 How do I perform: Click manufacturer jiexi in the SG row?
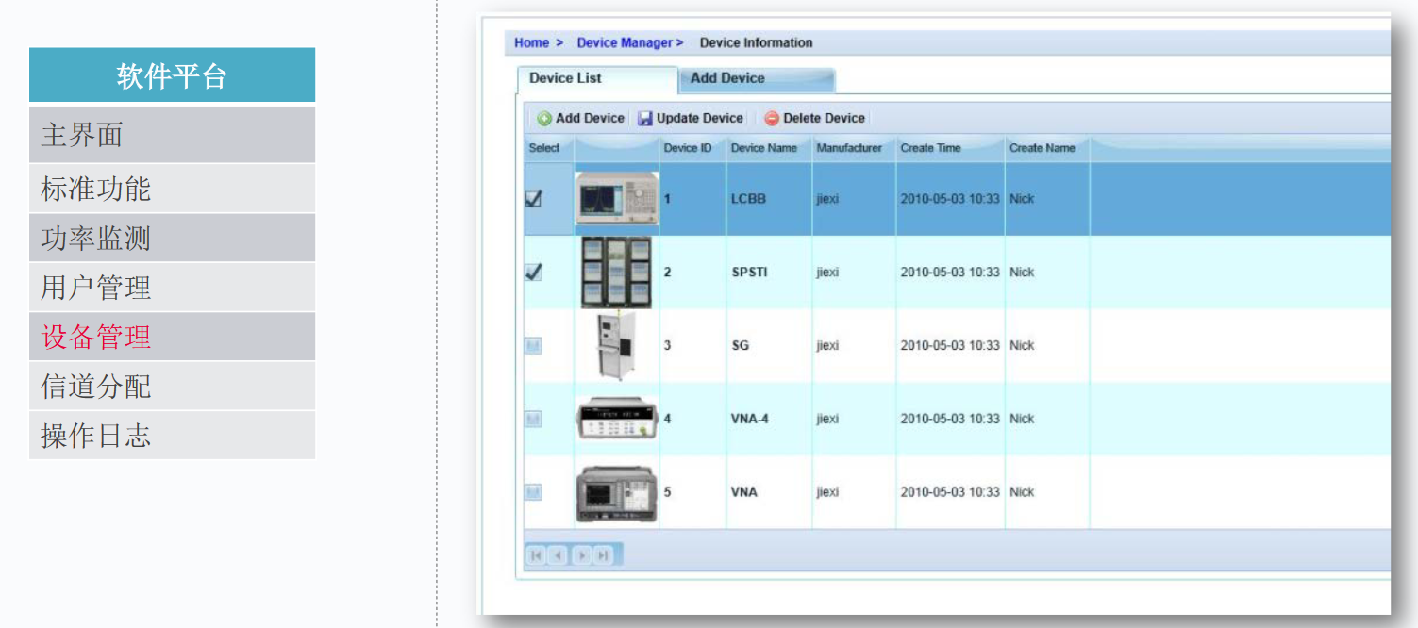click(827, 346)
